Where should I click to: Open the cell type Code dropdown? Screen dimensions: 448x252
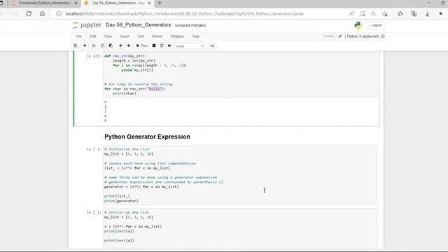(x=190, y=46)
